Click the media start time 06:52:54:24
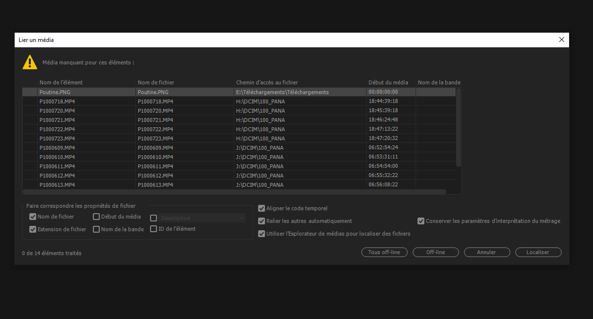Screen dimensions: 593x319 (383, 148)
